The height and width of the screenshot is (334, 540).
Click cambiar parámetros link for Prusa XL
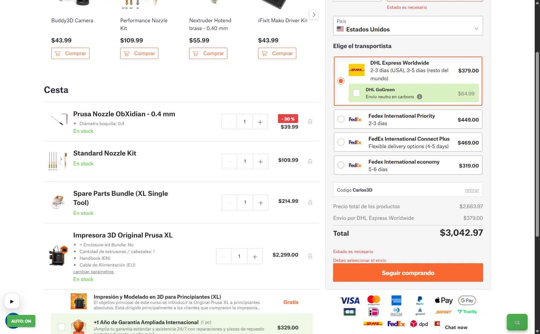(x=93, y=272)
